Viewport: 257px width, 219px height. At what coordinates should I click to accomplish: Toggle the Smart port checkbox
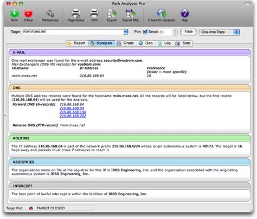[x=145, y=32]
